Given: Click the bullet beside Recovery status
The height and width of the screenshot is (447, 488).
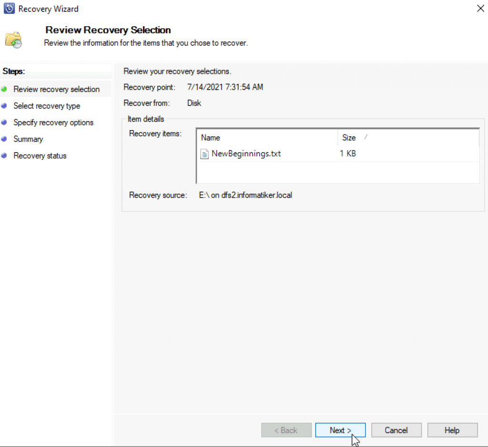Looking at the screenshot, I should pos(4,155).
